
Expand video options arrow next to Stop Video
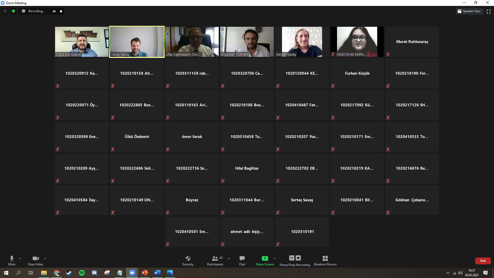point(45,258)
